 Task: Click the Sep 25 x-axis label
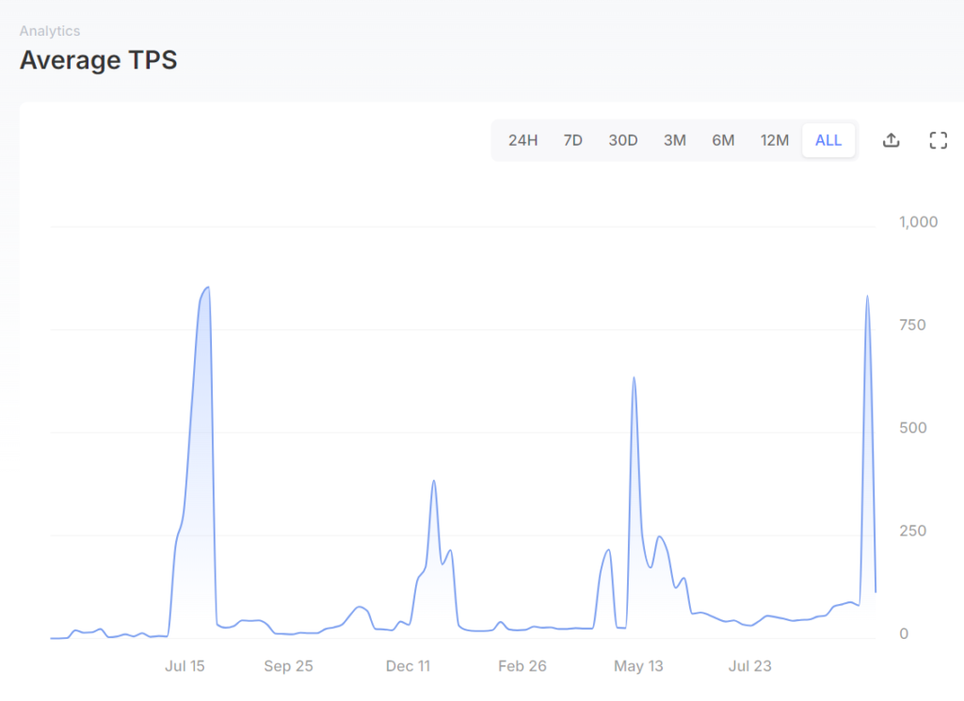point(288,666)
